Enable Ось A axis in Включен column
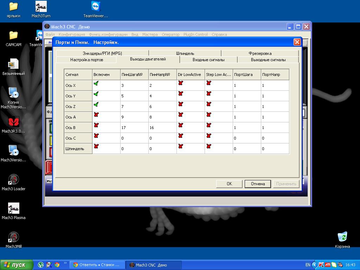The height and width of the screenshot is (270, 360). pyautogui.click(x=96, y=115)
